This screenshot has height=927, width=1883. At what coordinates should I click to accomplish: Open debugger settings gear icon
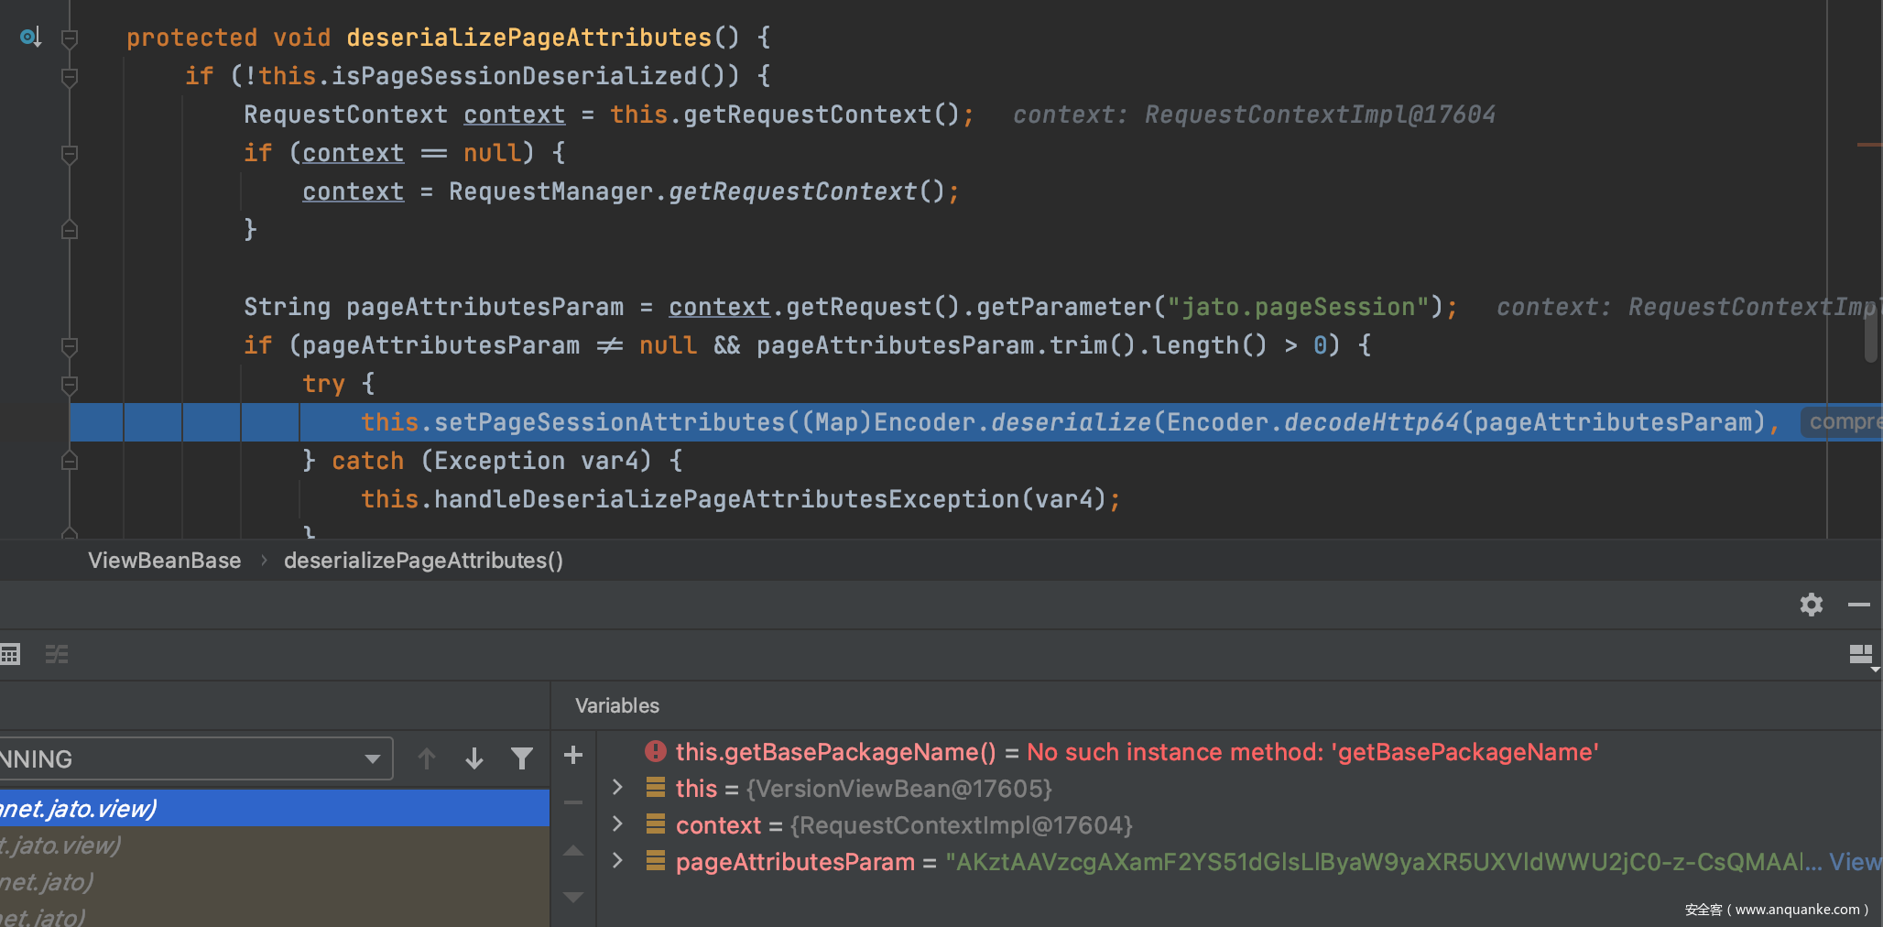(x=1811, y=605)
